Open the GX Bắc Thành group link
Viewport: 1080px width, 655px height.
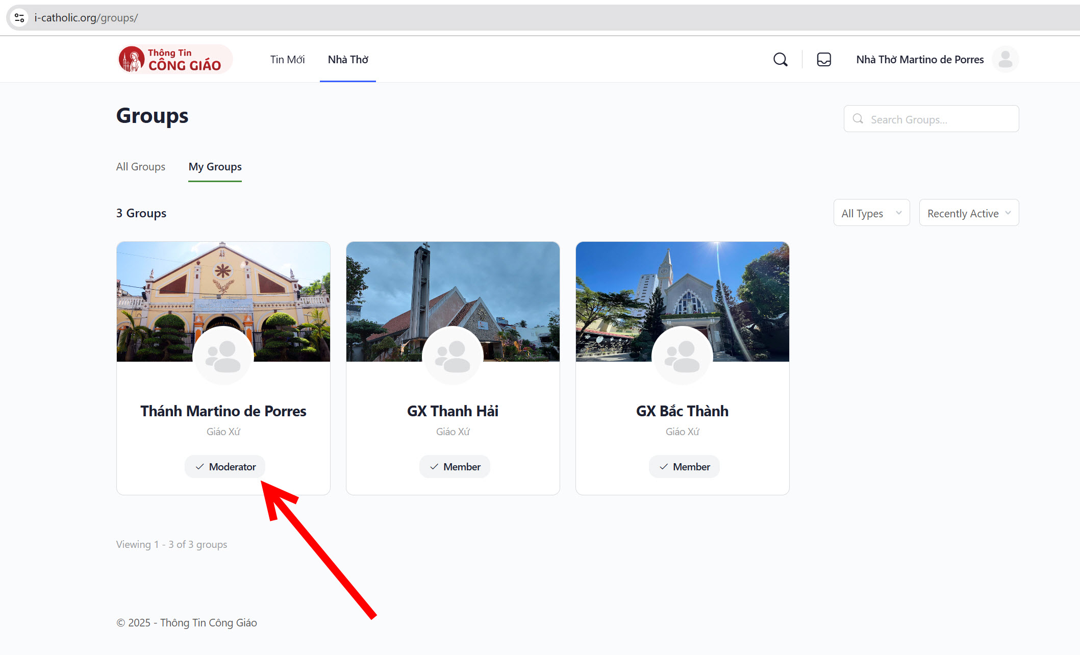(682, 411)
